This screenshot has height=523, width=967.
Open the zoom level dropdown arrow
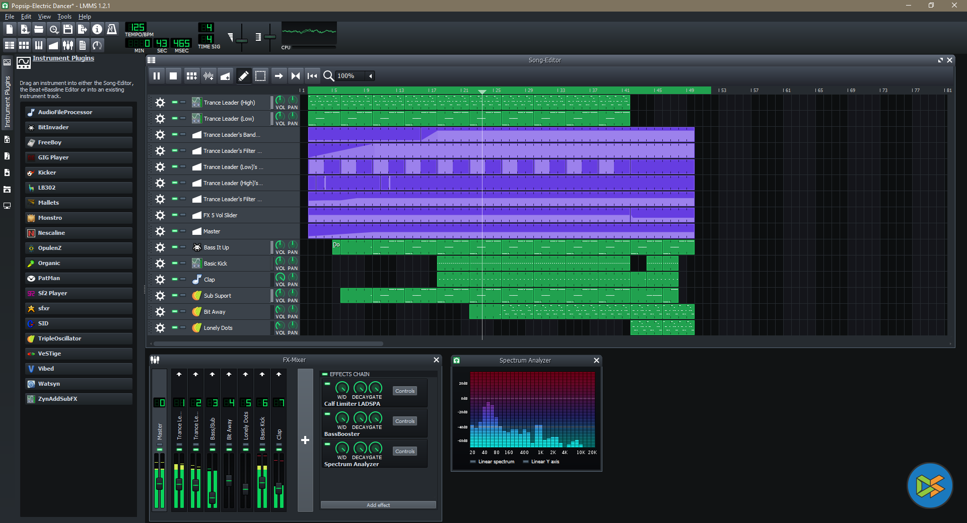[x=371, y=76]
